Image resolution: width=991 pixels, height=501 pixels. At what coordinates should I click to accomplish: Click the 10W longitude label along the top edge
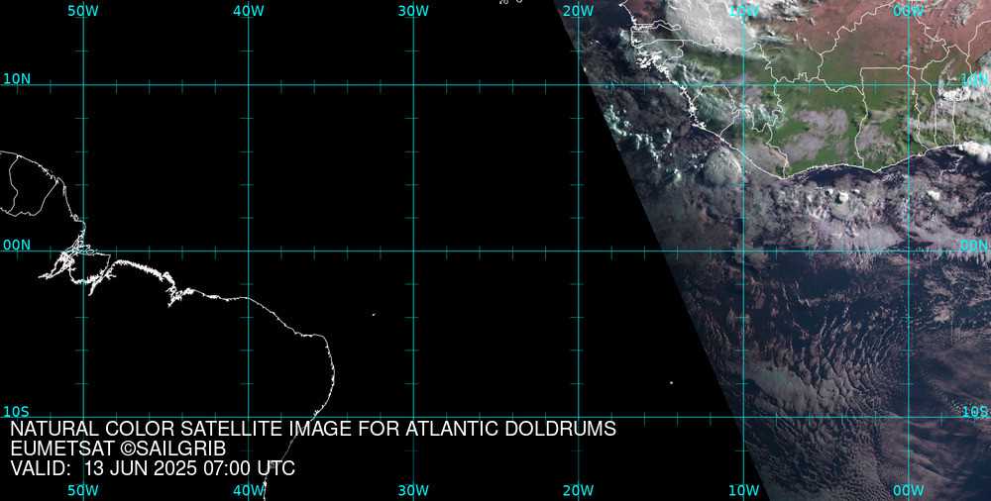[743, 11]
